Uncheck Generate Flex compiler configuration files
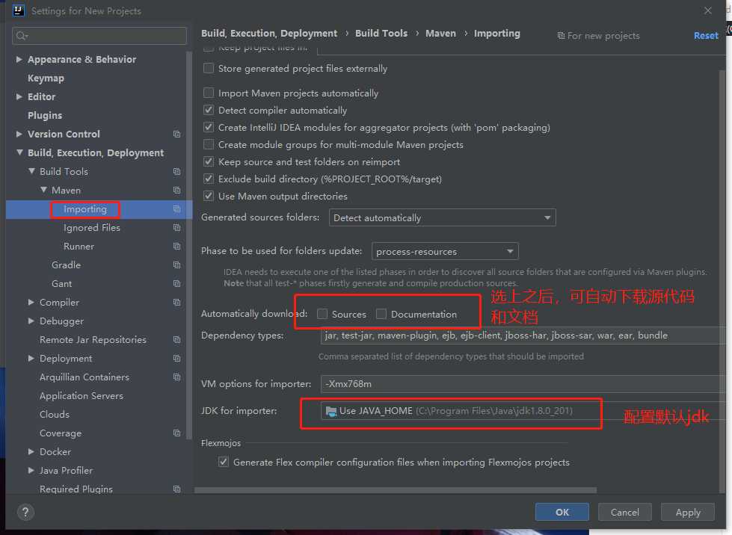Image resolution: width=732 pixels, height=535 pixels. (224, 462)
